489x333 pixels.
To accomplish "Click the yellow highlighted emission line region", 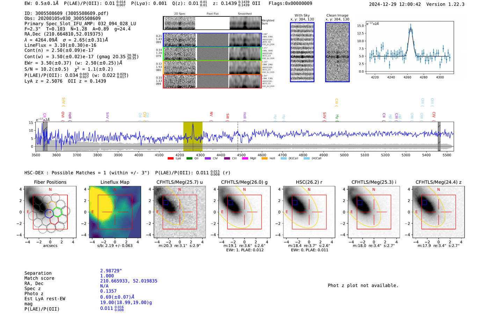I will click(193, 137).
